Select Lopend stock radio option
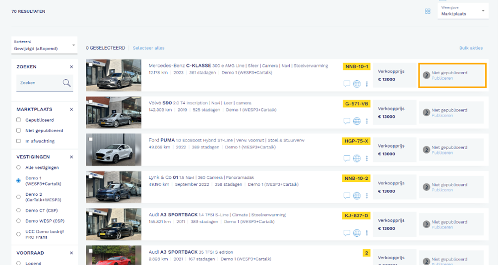The height and width of the screenshot is (265, 498). (x=18, y=263)
